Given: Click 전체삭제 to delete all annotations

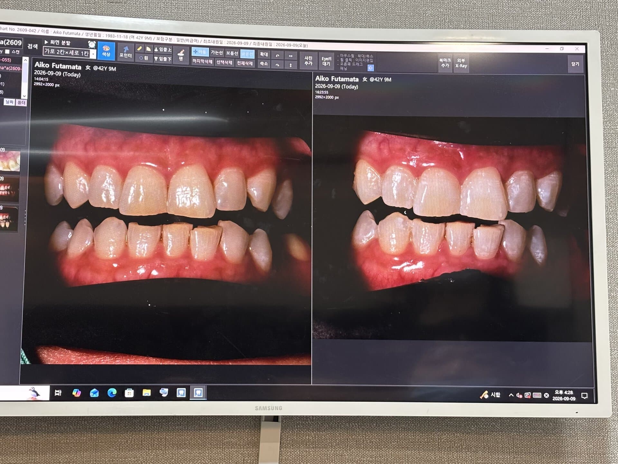Looking at the screenshot, I should coord(245,63).
